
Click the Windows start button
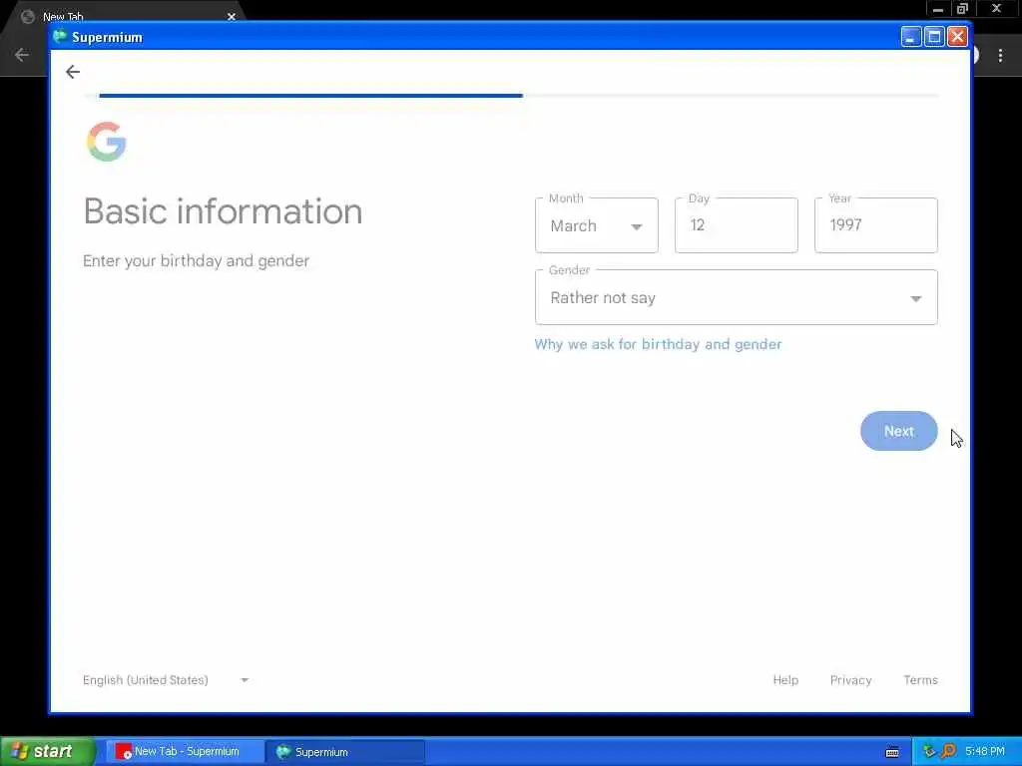47,751
